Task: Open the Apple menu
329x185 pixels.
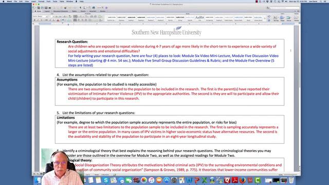Action: (3, 1)
